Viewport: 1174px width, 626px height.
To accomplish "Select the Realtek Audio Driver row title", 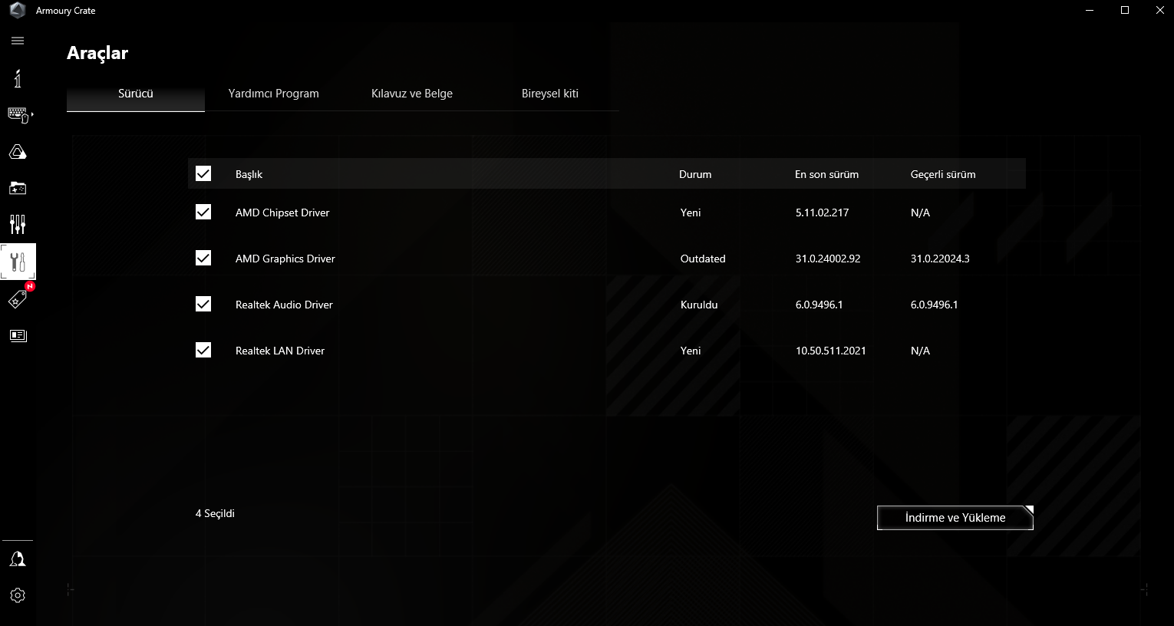I will tap(284, 305).
